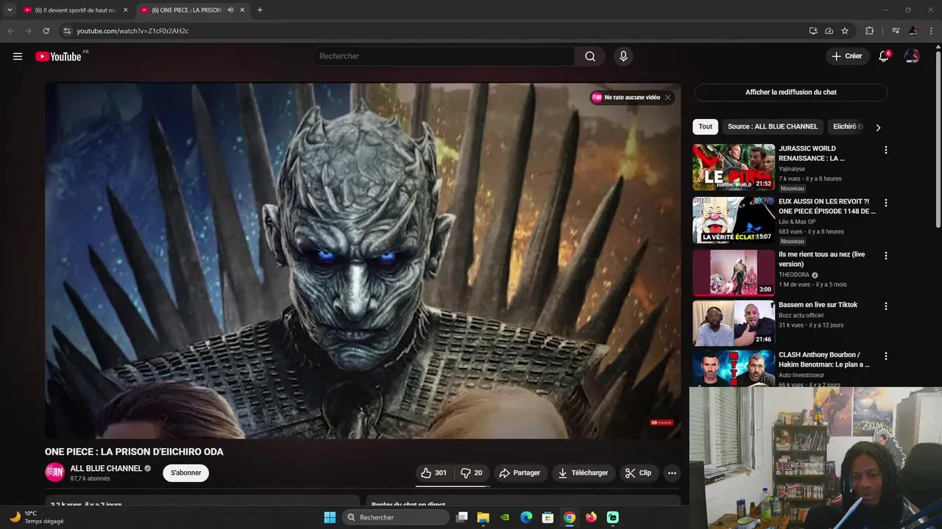Dismiss the 'Ne rate aucune vidéo' overlay

(x=667, y=97)
